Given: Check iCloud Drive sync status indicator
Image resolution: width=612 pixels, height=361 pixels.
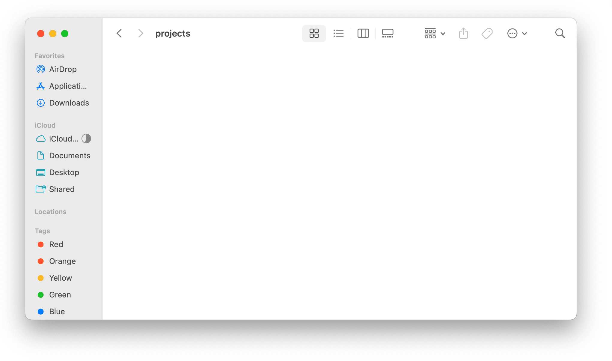Looking at the screenshot, I should [x=86, y=139].
